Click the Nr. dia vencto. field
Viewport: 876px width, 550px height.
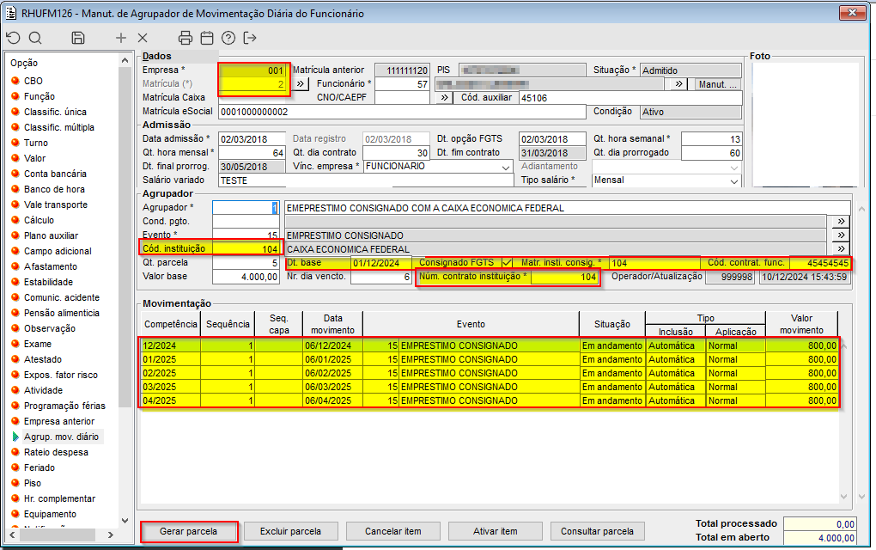[381, 277]
